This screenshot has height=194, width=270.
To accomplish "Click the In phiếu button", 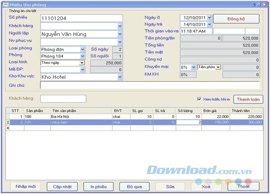I will pos(98,186).
